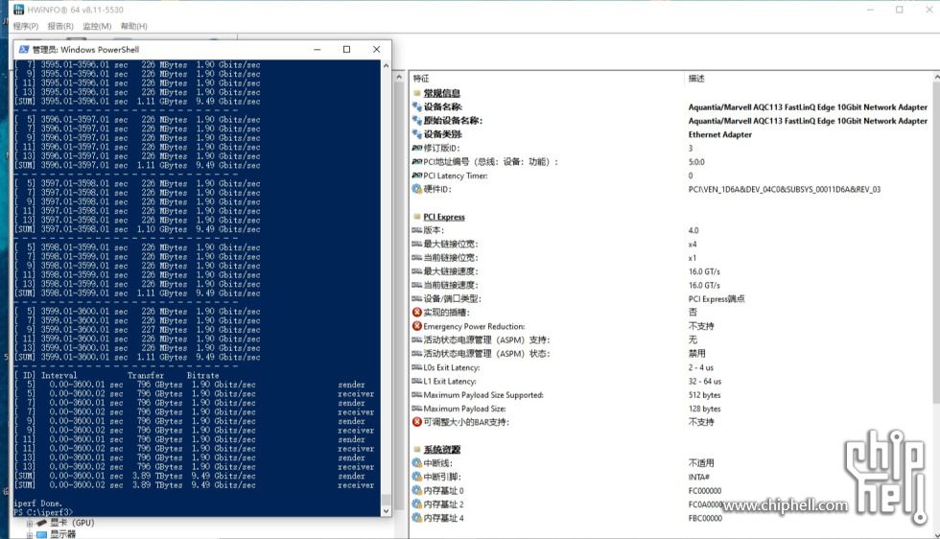The image size is (940, 539).
Task: Click red X icon beside Emergency Power Reduction
Action: click(416, 326)
